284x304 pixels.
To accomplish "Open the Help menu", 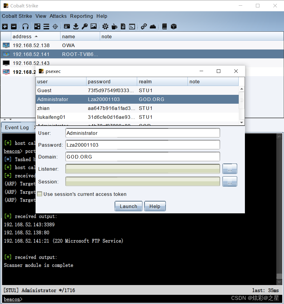I will [102, 16].
